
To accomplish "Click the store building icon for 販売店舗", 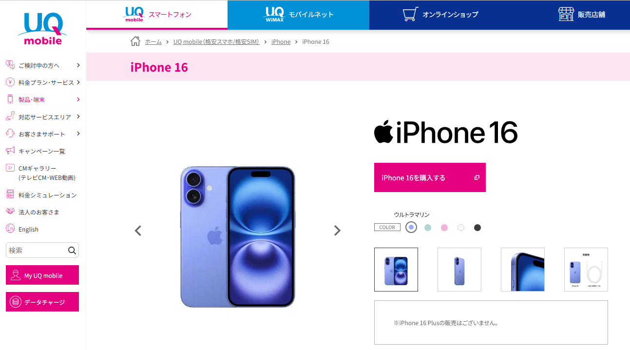I will click(x=566, y=14).
